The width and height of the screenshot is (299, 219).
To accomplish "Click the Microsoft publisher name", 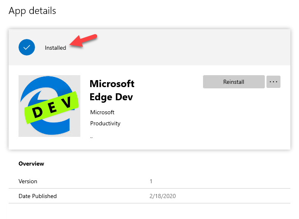I will [102, 112].
